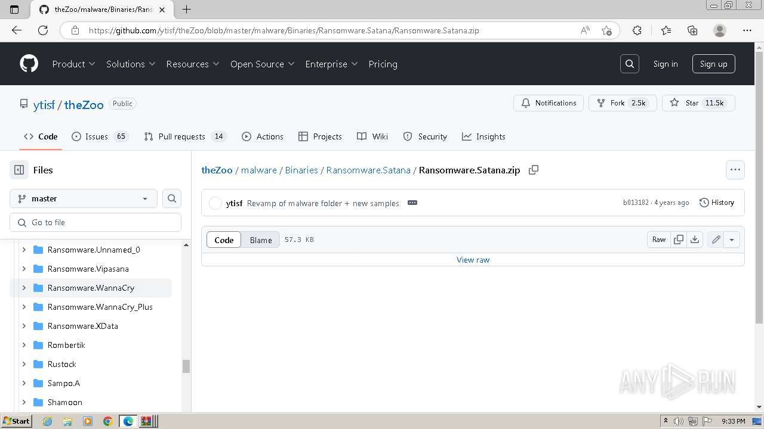Edit this file pencil icon

coord(716,240)
